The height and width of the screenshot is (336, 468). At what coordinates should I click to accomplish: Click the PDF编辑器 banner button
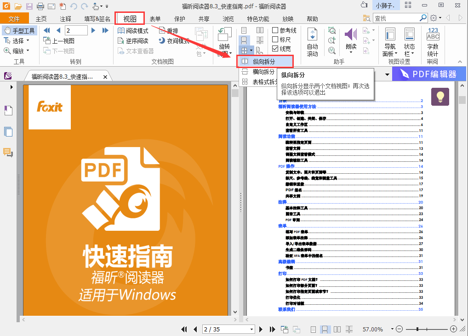coord(428,74)
